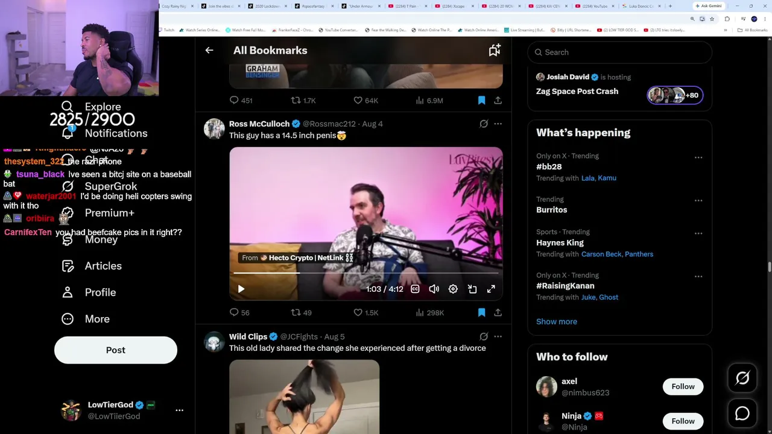Seek on the video progress bar
This screenshot has height=434, width=772.
(x=365, y=273)
